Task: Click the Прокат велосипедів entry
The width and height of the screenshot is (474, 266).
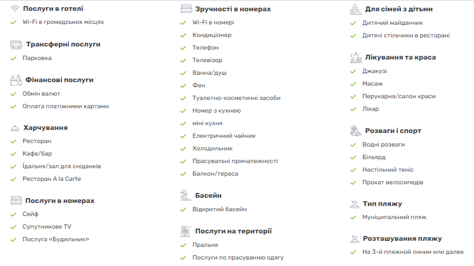Action: 393,183
